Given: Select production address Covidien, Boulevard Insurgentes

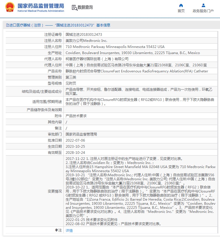Looking at the screenshot, I should coord(132,53).
